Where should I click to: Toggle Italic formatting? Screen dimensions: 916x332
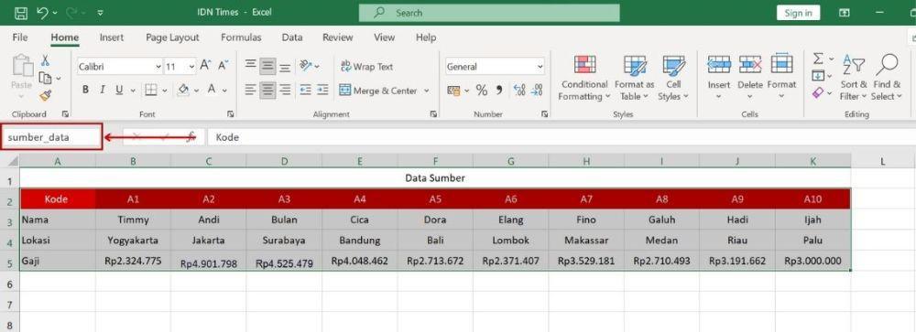pos(103,90)
